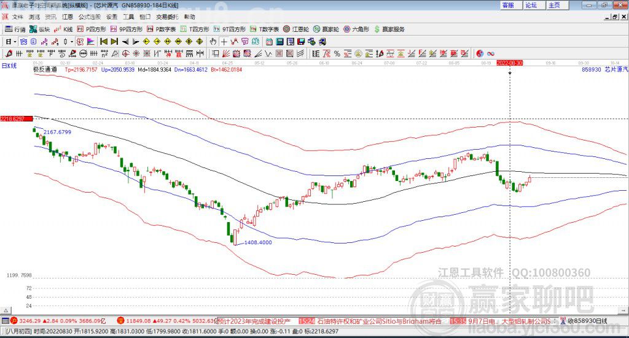Open the P四方形 tool
This screenshot has width=629, height=338.
[x=92, y=29]
